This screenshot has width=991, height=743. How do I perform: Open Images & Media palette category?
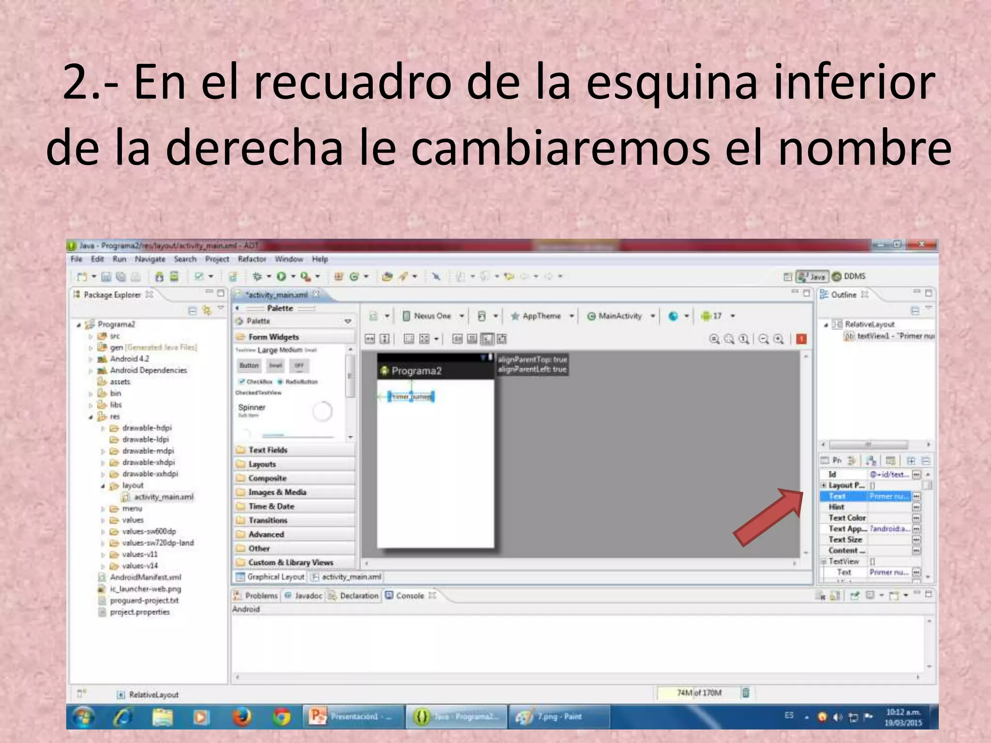tap(294, 492)
